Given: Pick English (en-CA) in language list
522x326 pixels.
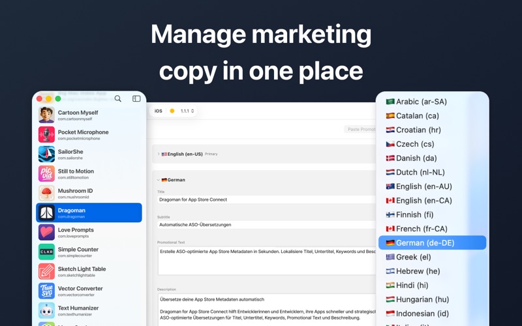Looking at the screenshot, I should 432,201.
